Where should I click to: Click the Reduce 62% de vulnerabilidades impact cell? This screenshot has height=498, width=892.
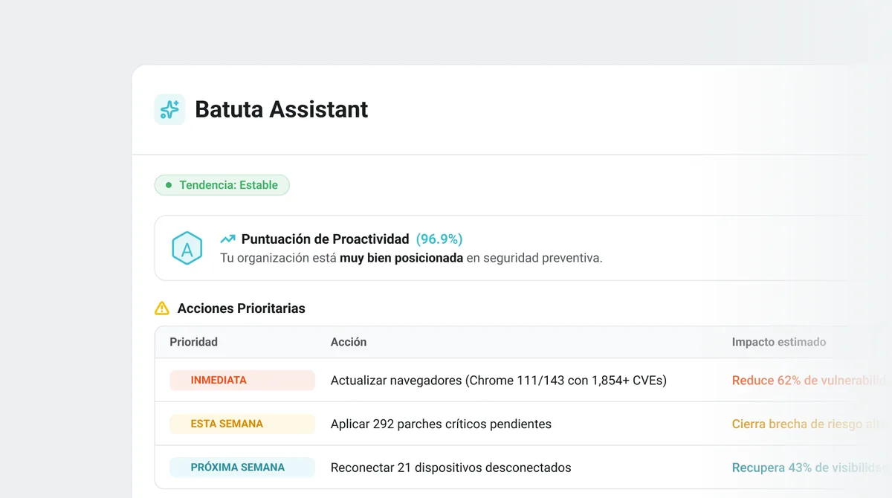click(810, 381)
